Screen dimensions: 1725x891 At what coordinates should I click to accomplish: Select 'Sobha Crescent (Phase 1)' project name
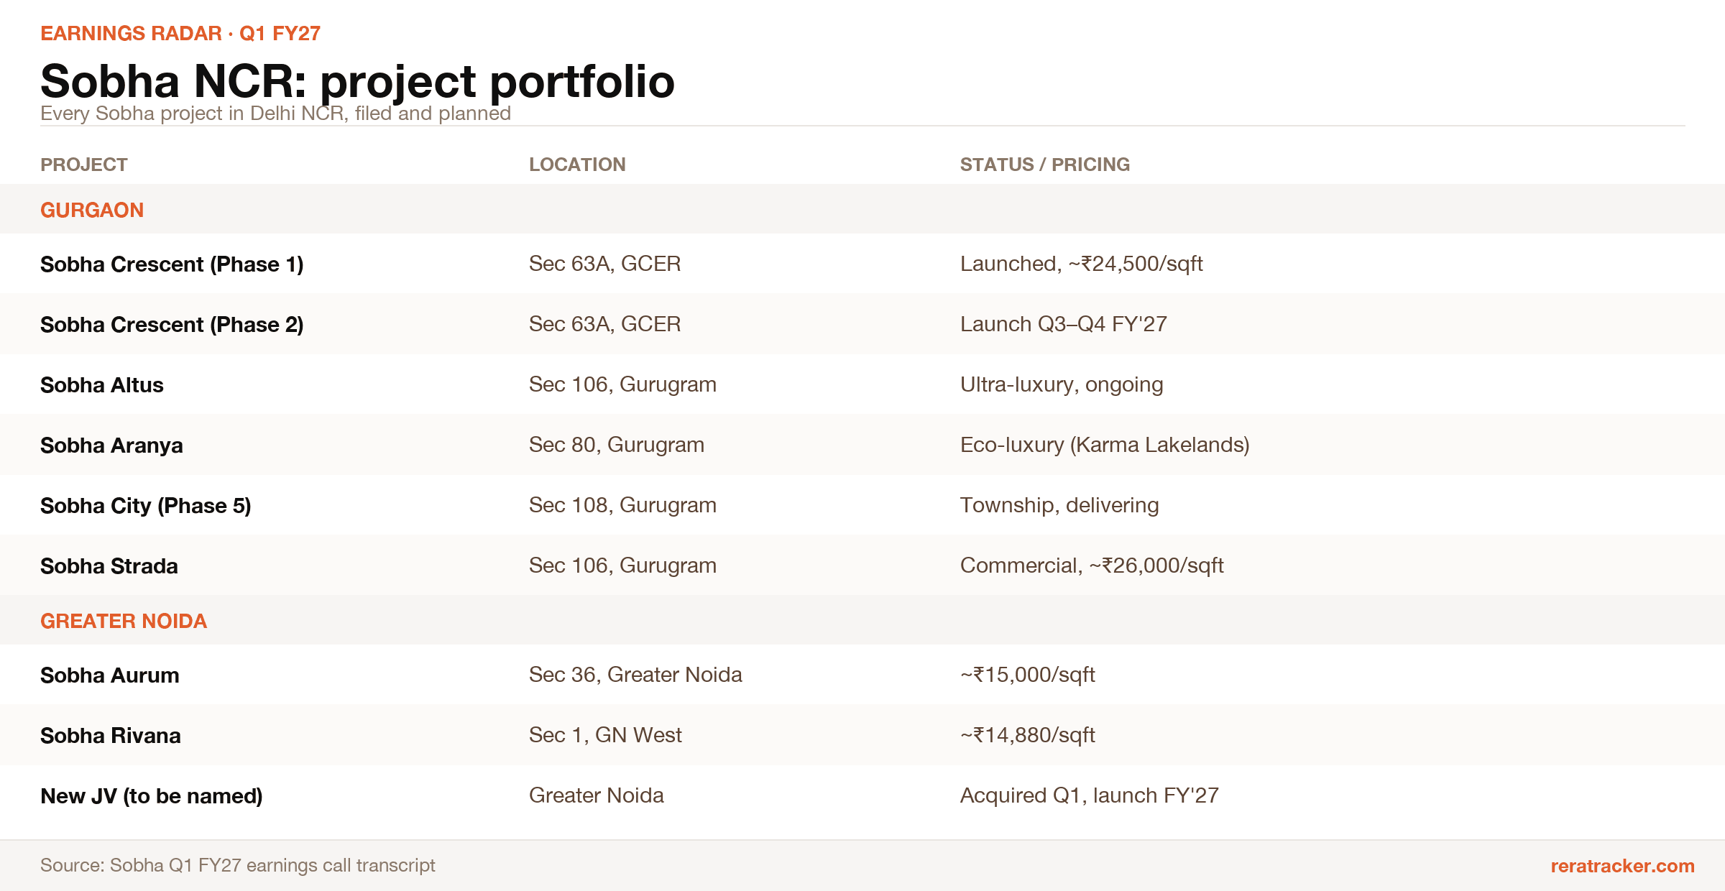coord(172,264)
